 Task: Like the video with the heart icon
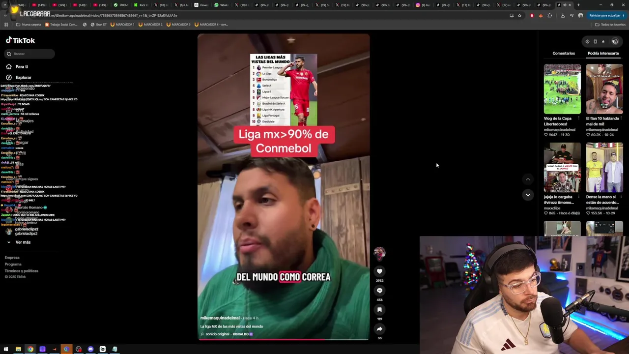click(379, 271)
